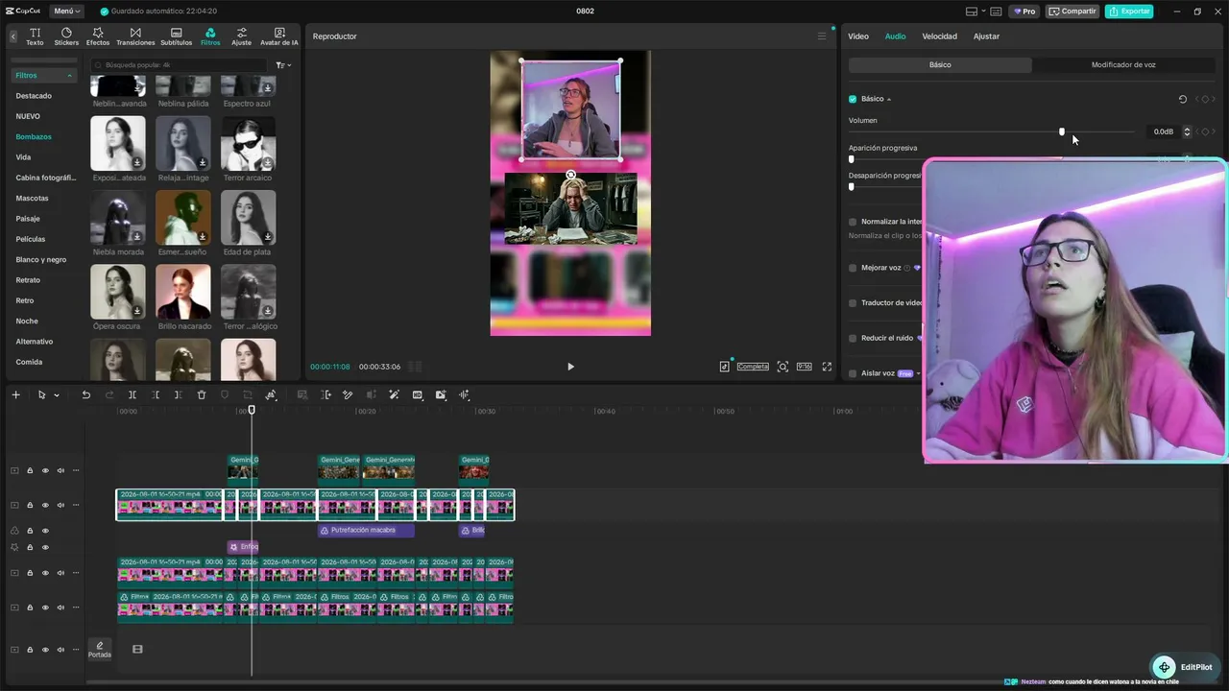Click the fullscreen preview icon
This screenshot has width=1229, height=691.
(x=827, y=367)
